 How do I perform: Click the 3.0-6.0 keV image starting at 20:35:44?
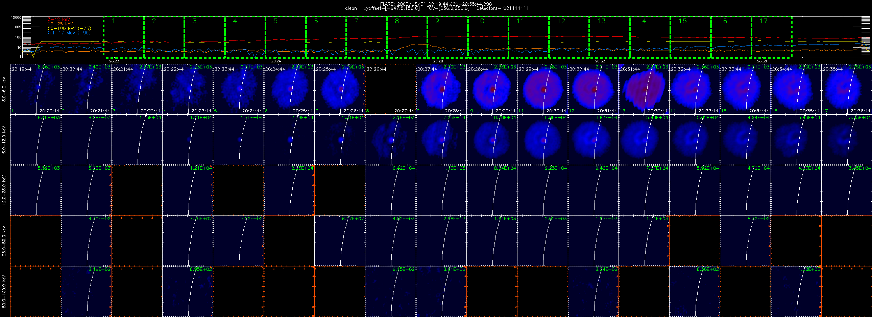point(847,89)
